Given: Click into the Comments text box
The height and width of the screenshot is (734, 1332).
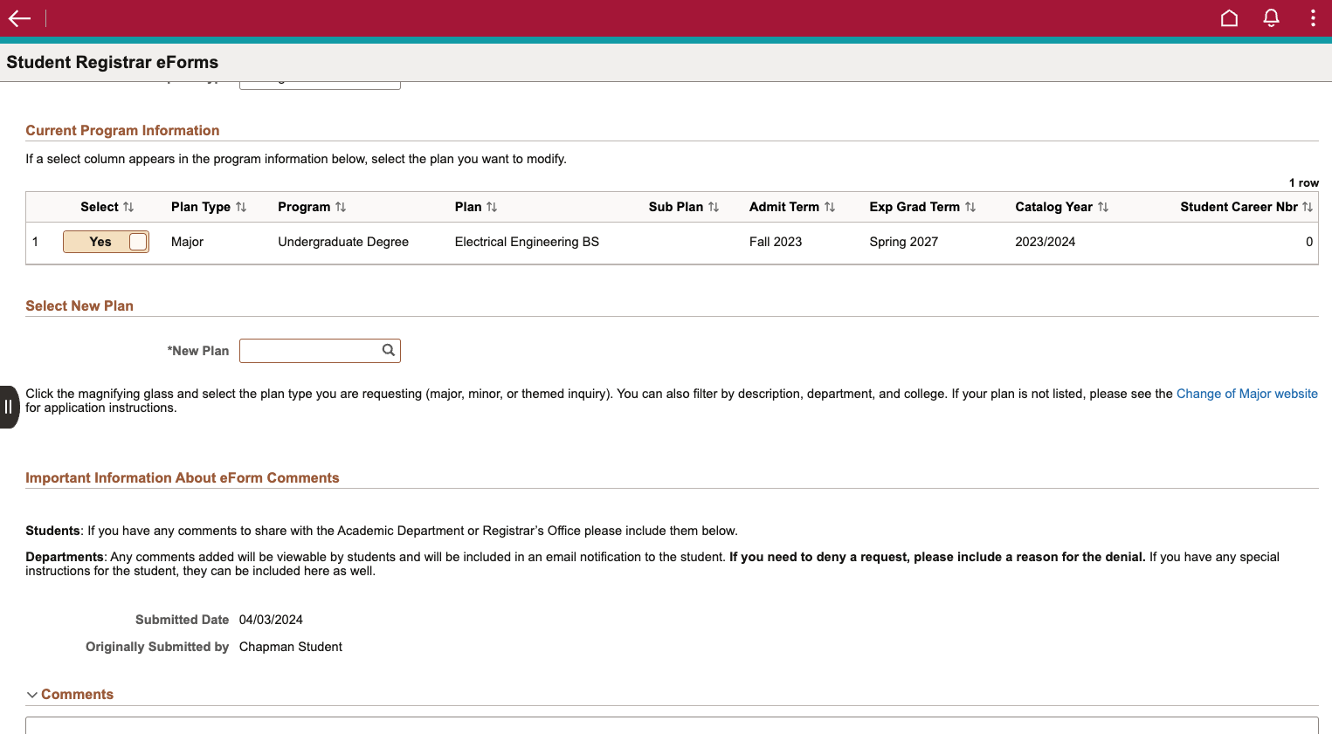Looking at the screenshot, I should (x=672, y=725).
